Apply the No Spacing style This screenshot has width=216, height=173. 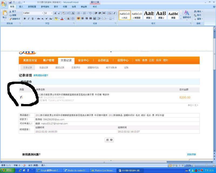(x=137, y=15)
